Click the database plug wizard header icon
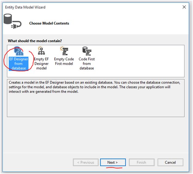Screen dimensions: 193x174 click(12, 21)
